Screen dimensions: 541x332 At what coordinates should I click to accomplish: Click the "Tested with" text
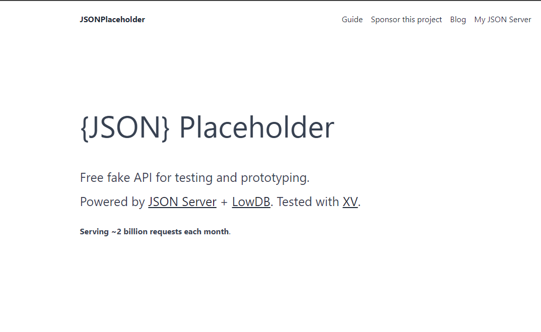(x=308, y=202)
